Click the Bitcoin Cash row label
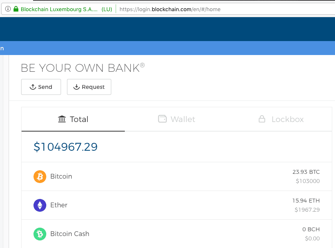Screen dimensions: 335x248 click(x=70, y=234)
